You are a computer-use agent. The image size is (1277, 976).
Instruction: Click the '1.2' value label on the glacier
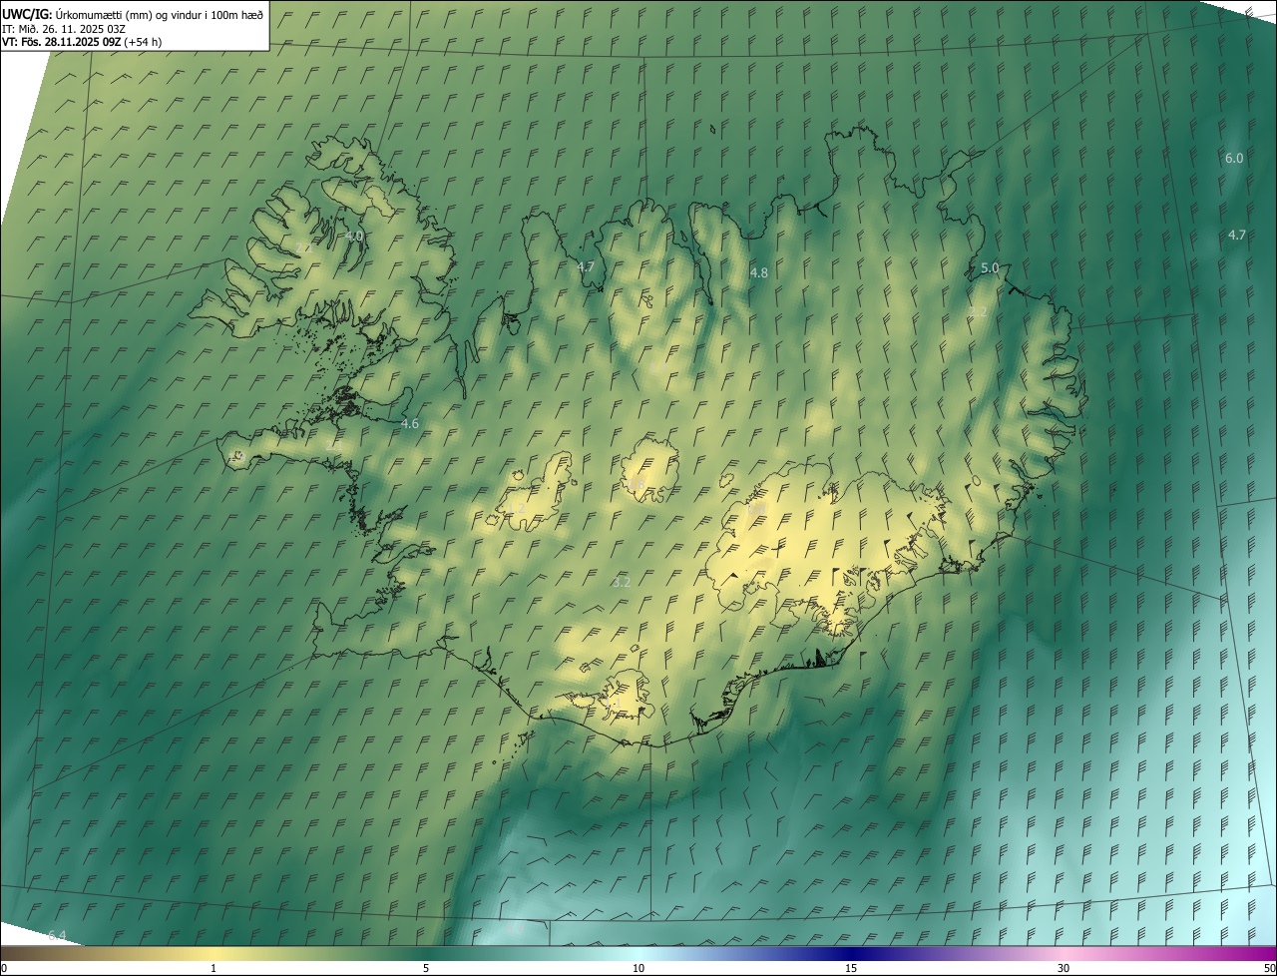(x=516, y=508)
